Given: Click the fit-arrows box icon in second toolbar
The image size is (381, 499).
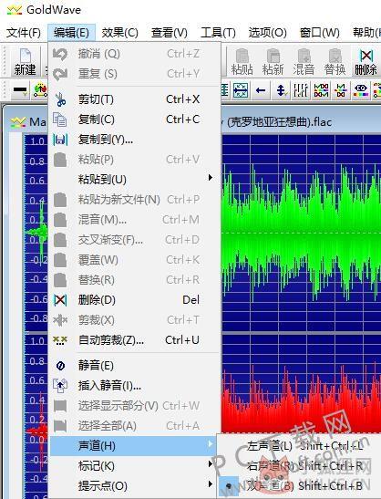Looking at the screenshot, I should (x=241, y=90).
